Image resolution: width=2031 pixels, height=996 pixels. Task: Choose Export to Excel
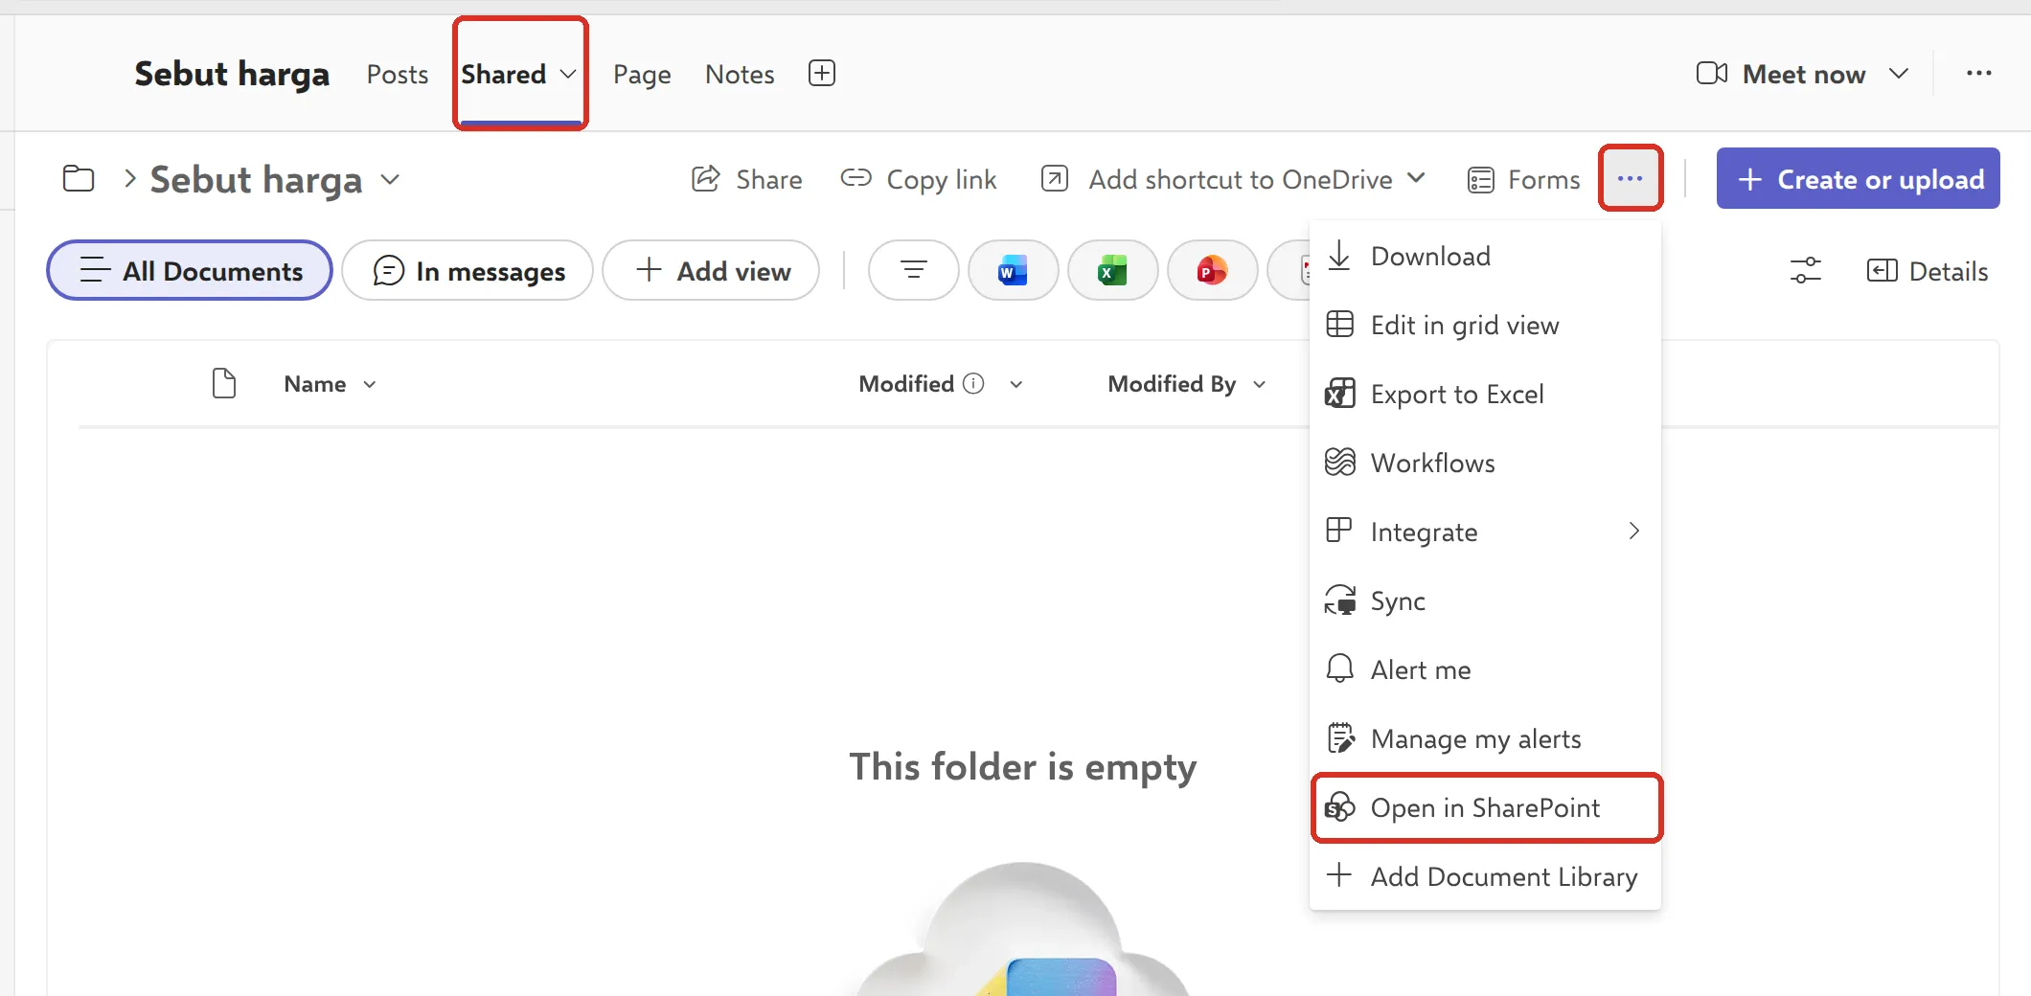pyautogui.click(x=1485, y=394)
